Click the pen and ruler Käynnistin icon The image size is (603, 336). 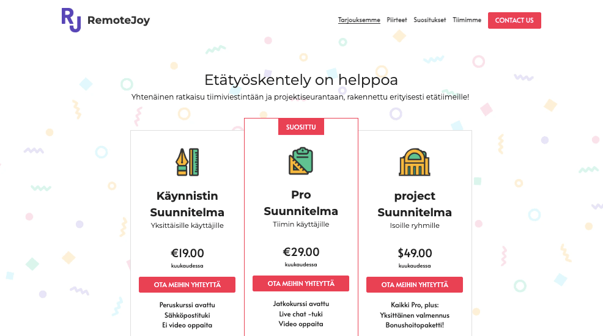(187, 162)
